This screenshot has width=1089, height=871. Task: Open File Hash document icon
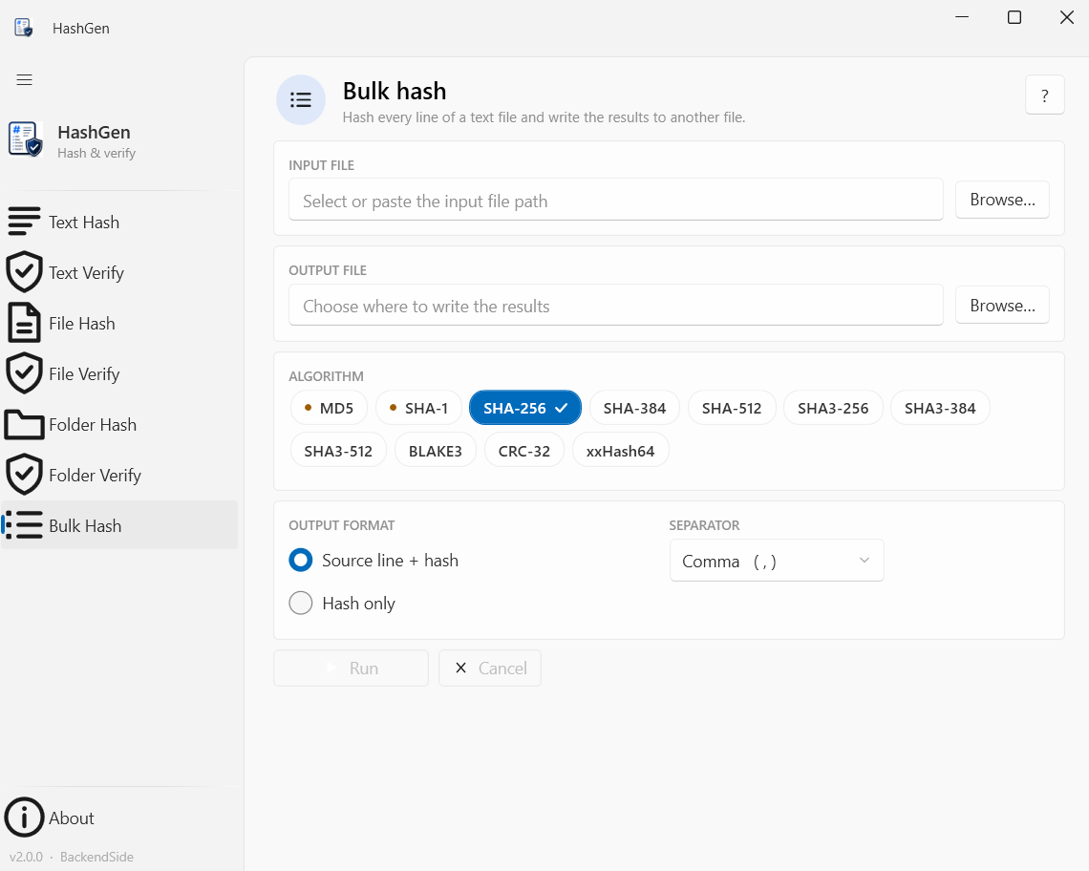(x=24, y=323)
